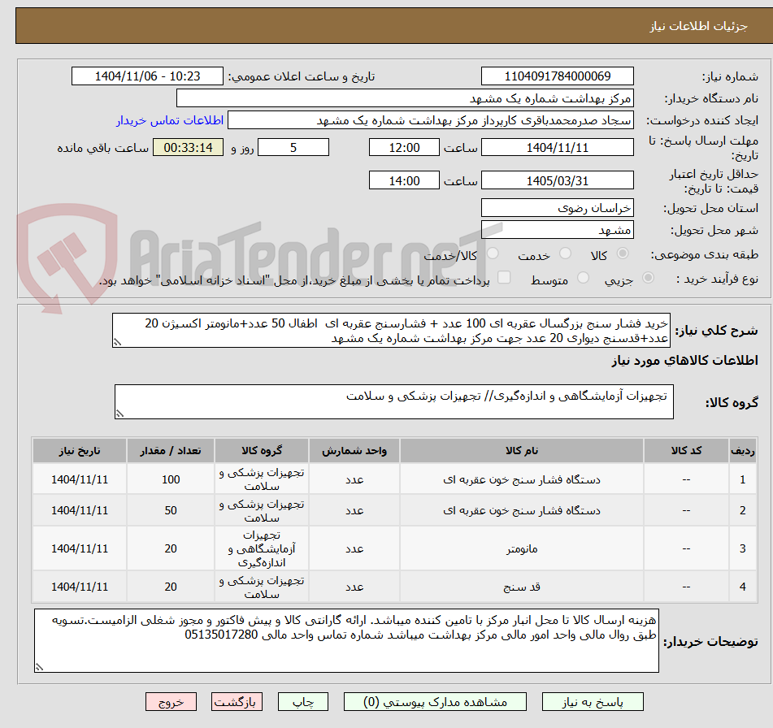The image size is (773, 728).
Task: Click the price validity date 1405/03/31
Action: point(557,180)
